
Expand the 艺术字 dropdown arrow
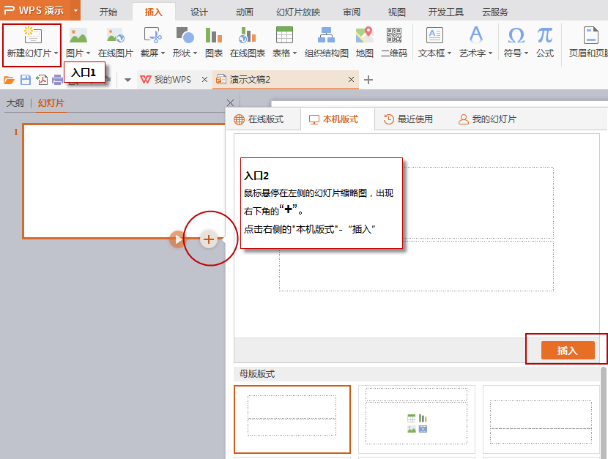coord(491,53)
